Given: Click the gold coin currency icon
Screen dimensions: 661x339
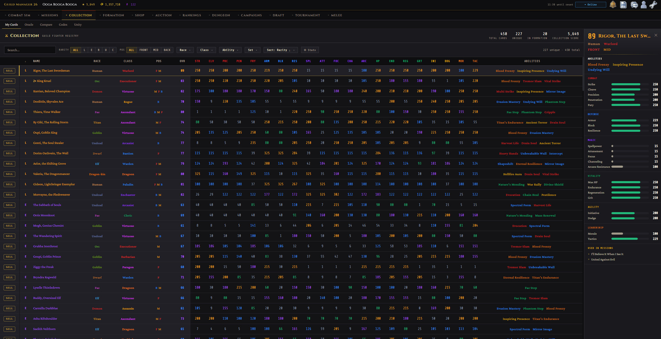Looking at the screenshot, I should pyautogui.click(x=102, y=4).
